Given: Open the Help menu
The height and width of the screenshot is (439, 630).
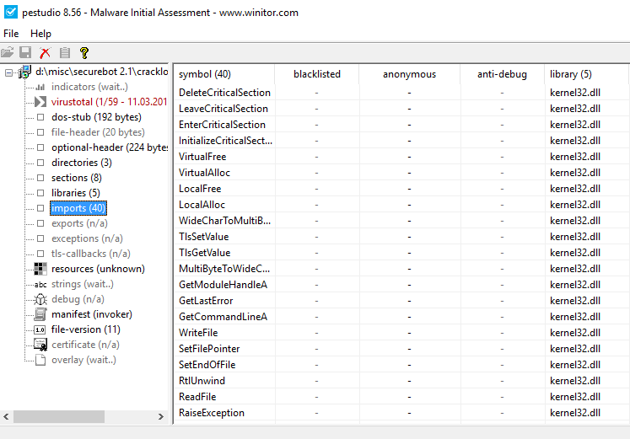Looking at the screenshot, I should point(40,34).
